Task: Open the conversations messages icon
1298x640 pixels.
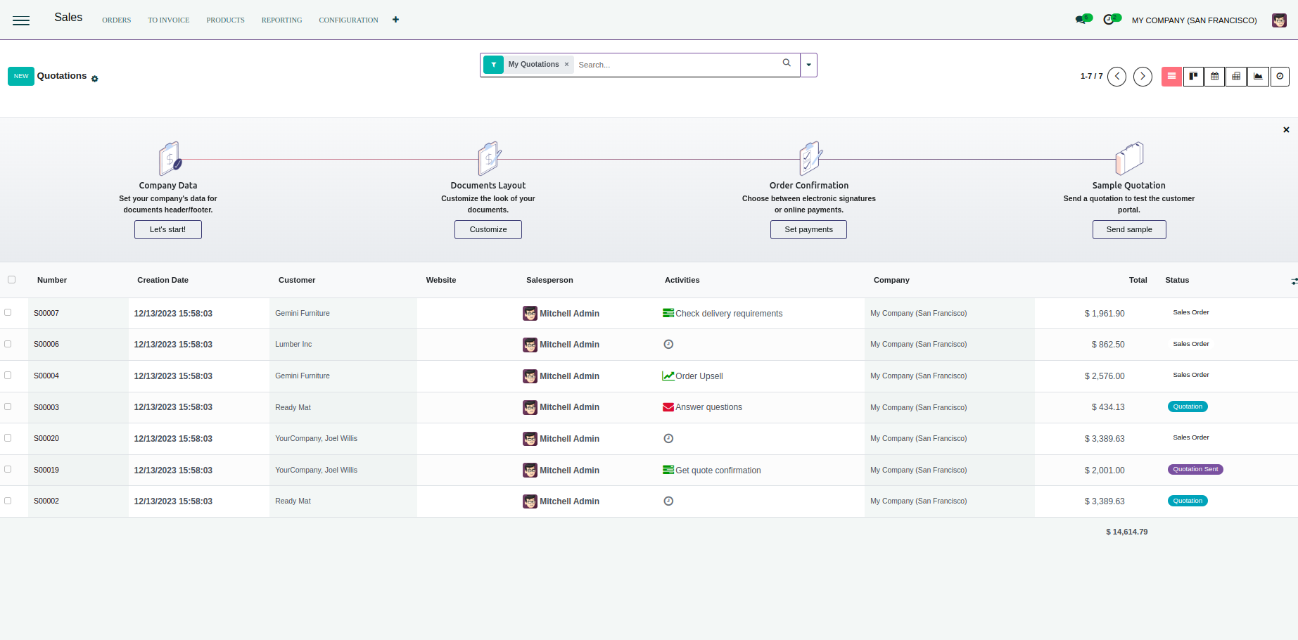Action: point(1082,20)
